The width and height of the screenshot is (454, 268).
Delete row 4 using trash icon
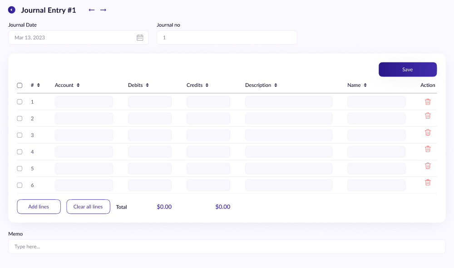point(427,149)
